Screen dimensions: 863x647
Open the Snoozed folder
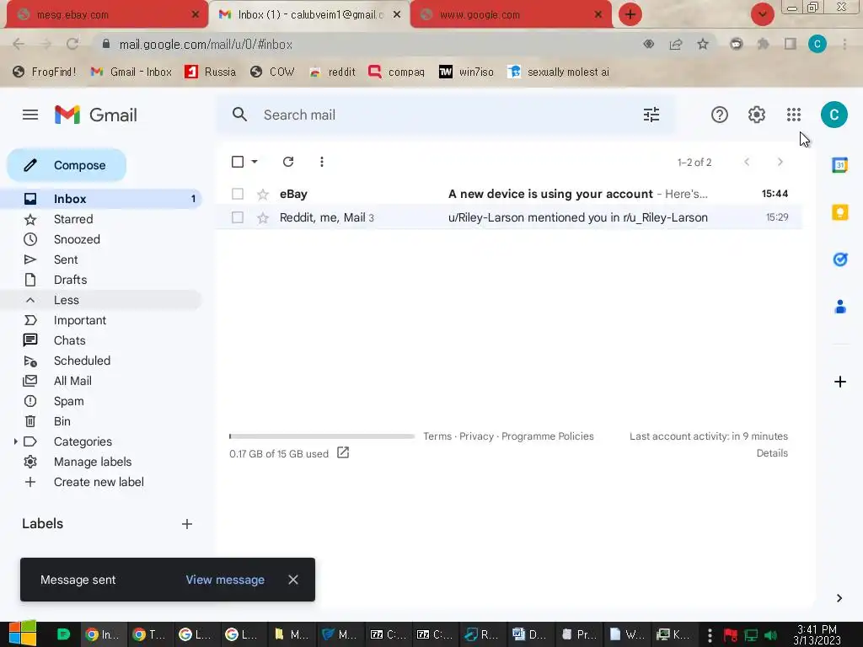[x=101, y=239]
